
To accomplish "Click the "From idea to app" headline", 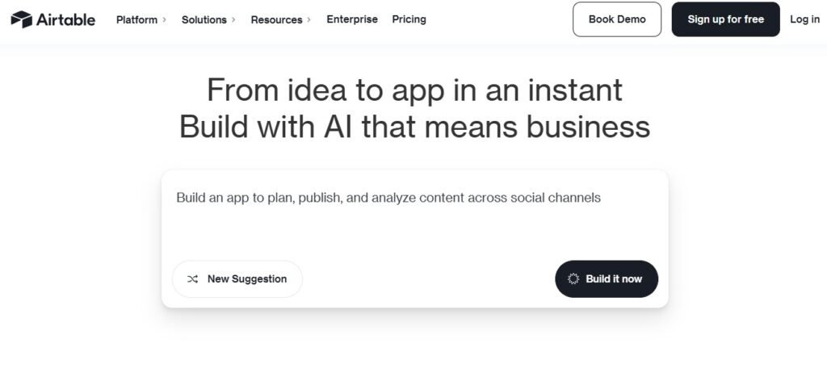I will tap(414, 90).
